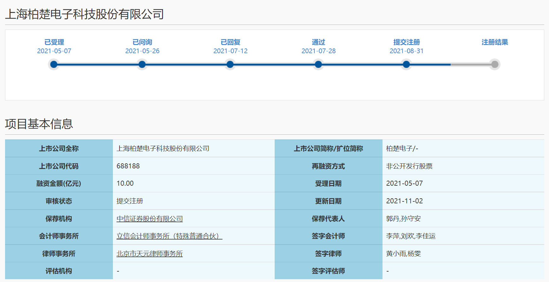Click the gray 注册结果 timeline dot
The image size is (549, 282).
tap(495, 65)
